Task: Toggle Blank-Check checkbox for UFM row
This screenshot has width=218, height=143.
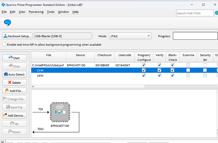Action: point(173,75)
